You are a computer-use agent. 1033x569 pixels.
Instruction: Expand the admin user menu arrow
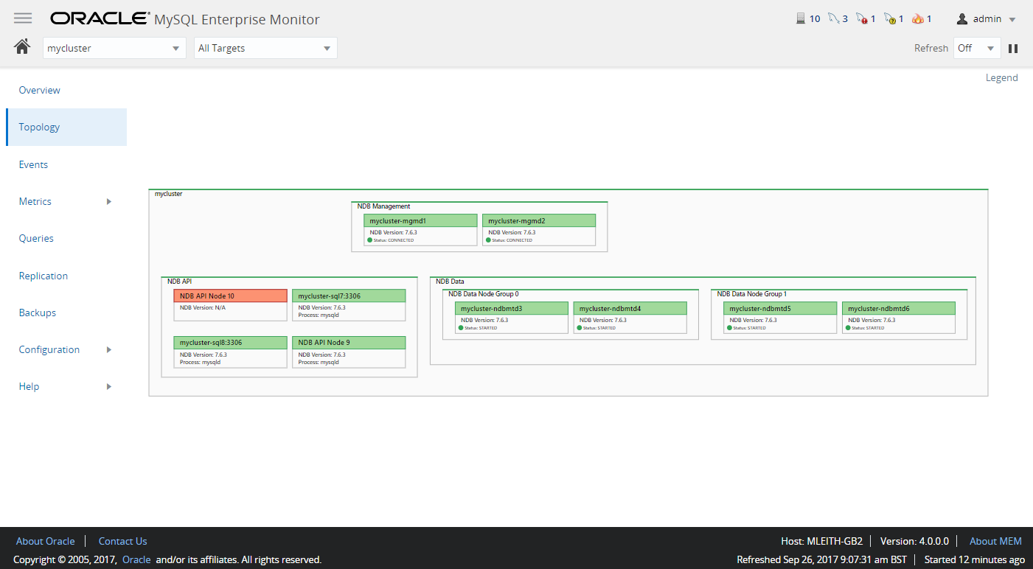coord(1012,20)
